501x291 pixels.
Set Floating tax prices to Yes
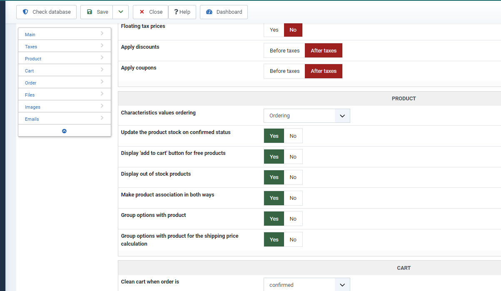274,30
